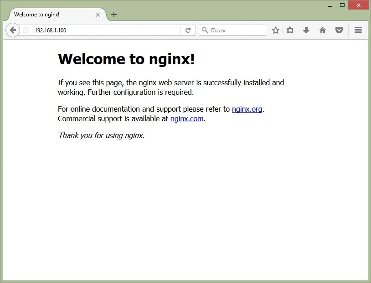
Task: Click the Welcome to nginx! heading
Action: [x=126, y=59]
